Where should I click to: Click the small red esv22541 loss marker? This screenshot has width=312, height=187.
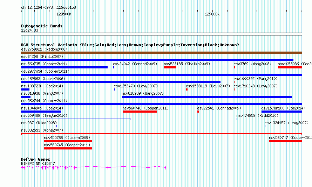click(x=198, y=112)
